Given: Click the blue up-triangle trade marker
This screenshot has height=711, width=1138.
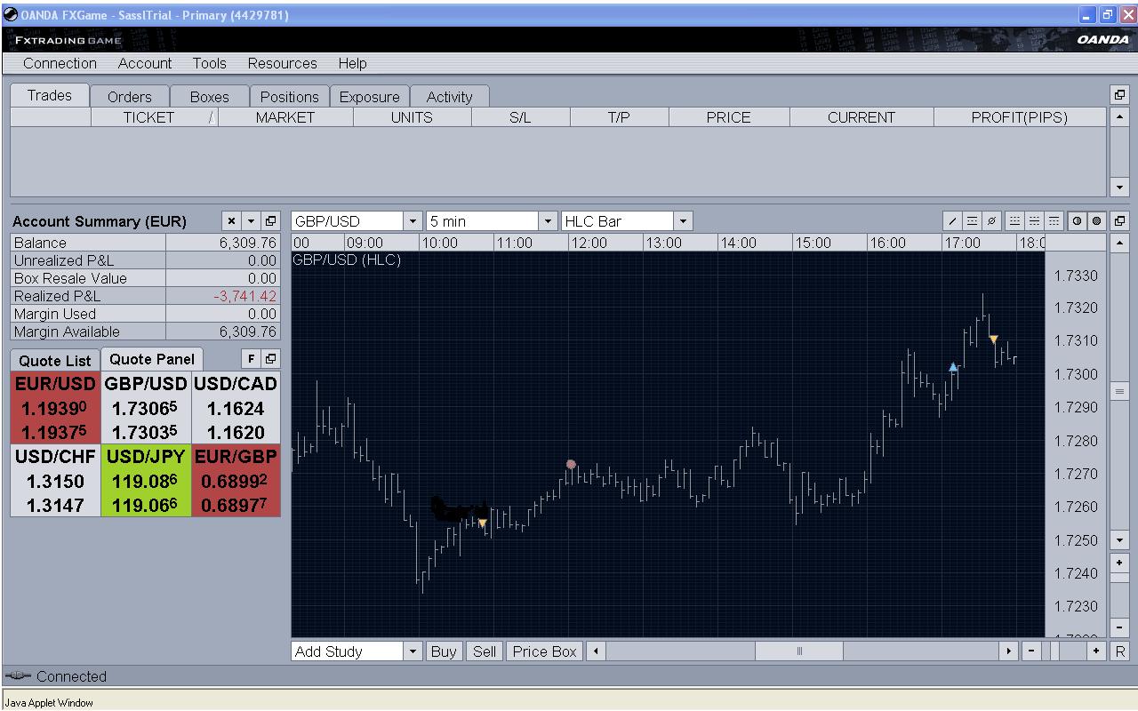Looking at the screenshot, I should click(x=953, y=367).
